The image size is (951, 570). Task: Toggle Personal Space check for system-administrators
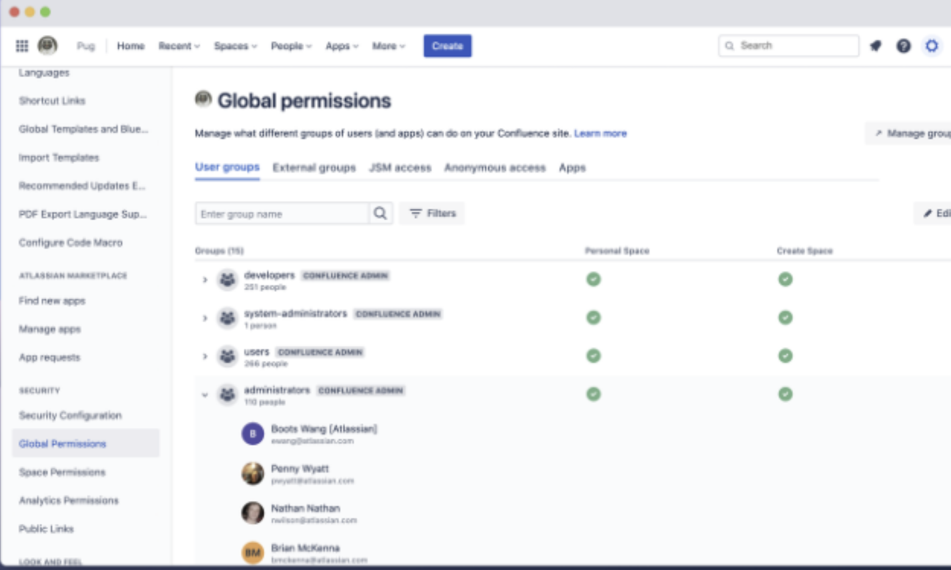click(x=593, y=318)
